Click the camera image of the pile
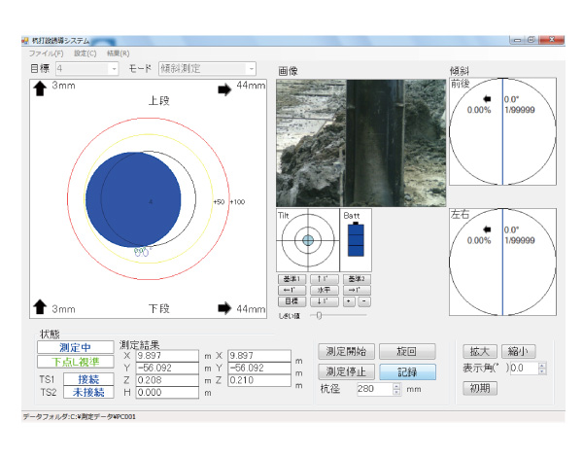Viewport: 583px width, 457px height. 361,143
